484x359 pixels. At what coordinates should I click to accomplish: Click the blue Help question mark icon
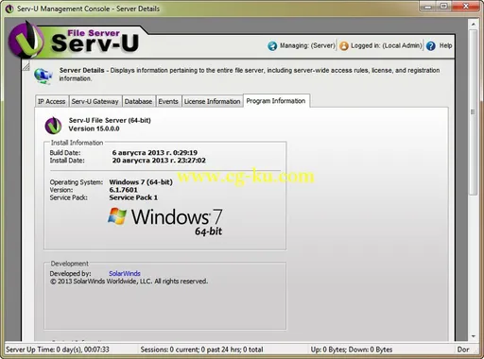[x=431, y=46]
